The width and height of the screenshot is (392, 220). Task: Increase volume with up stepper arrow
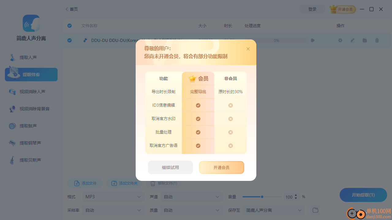(296, 195)
